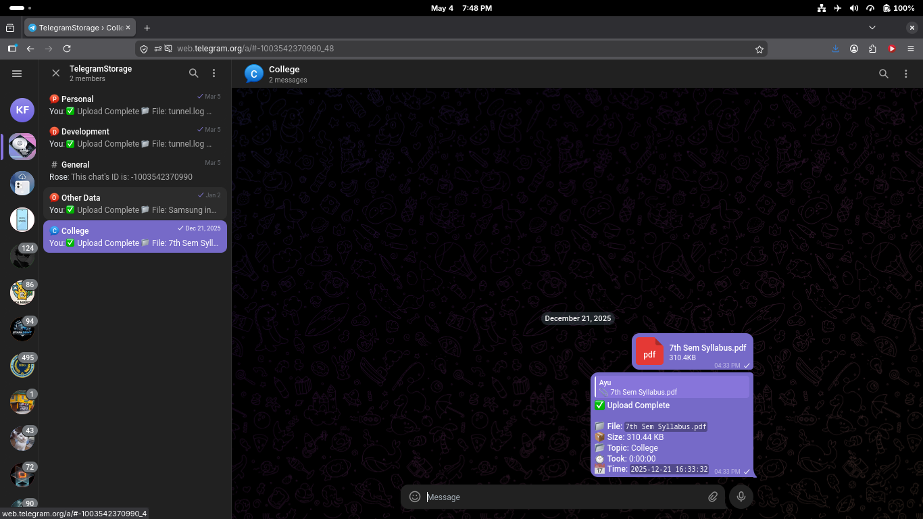
Task: Switch to the TelegramStorage browser tab
Action: point(81,28)
